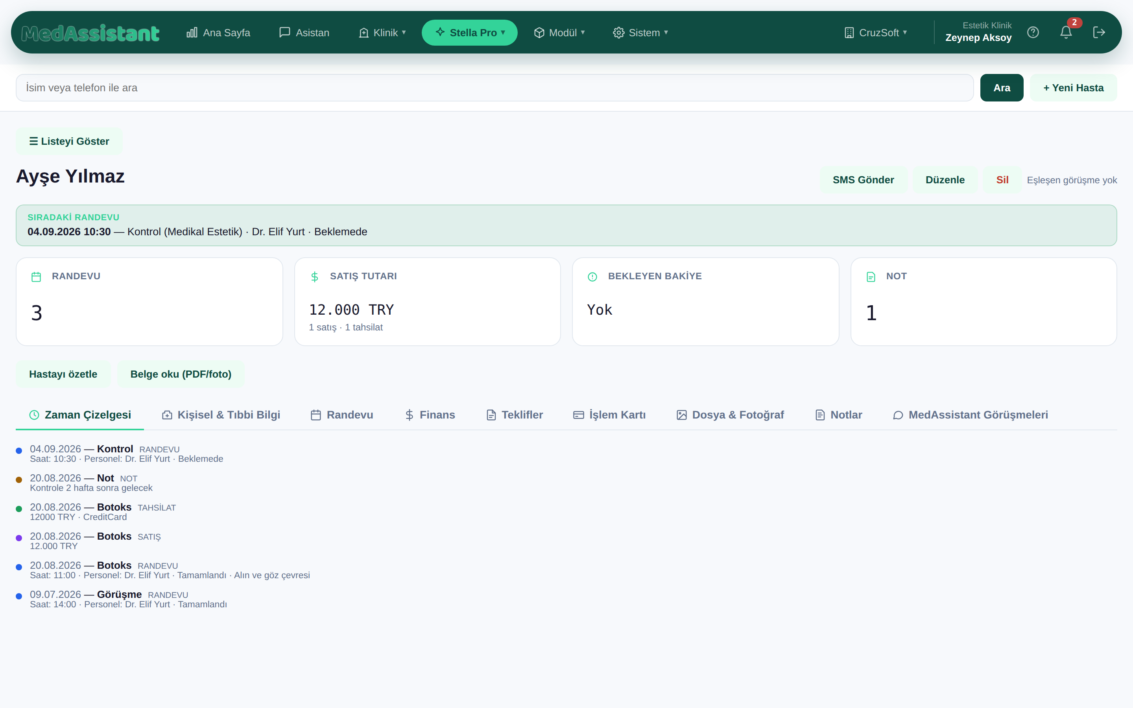
Task: Open the Notlar tab
Action: pos(838,415)
